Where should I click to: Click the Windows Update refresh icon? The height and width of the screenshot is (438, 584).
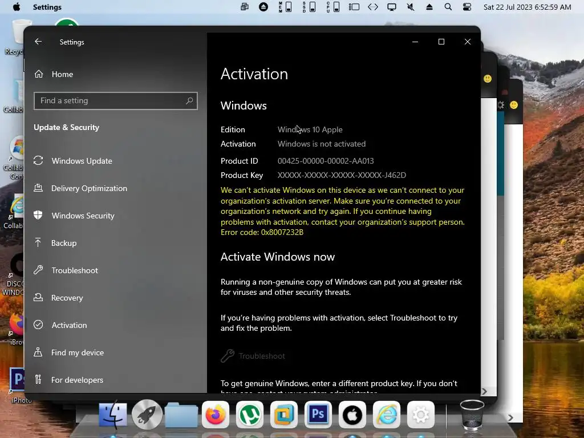click(38, 160)
